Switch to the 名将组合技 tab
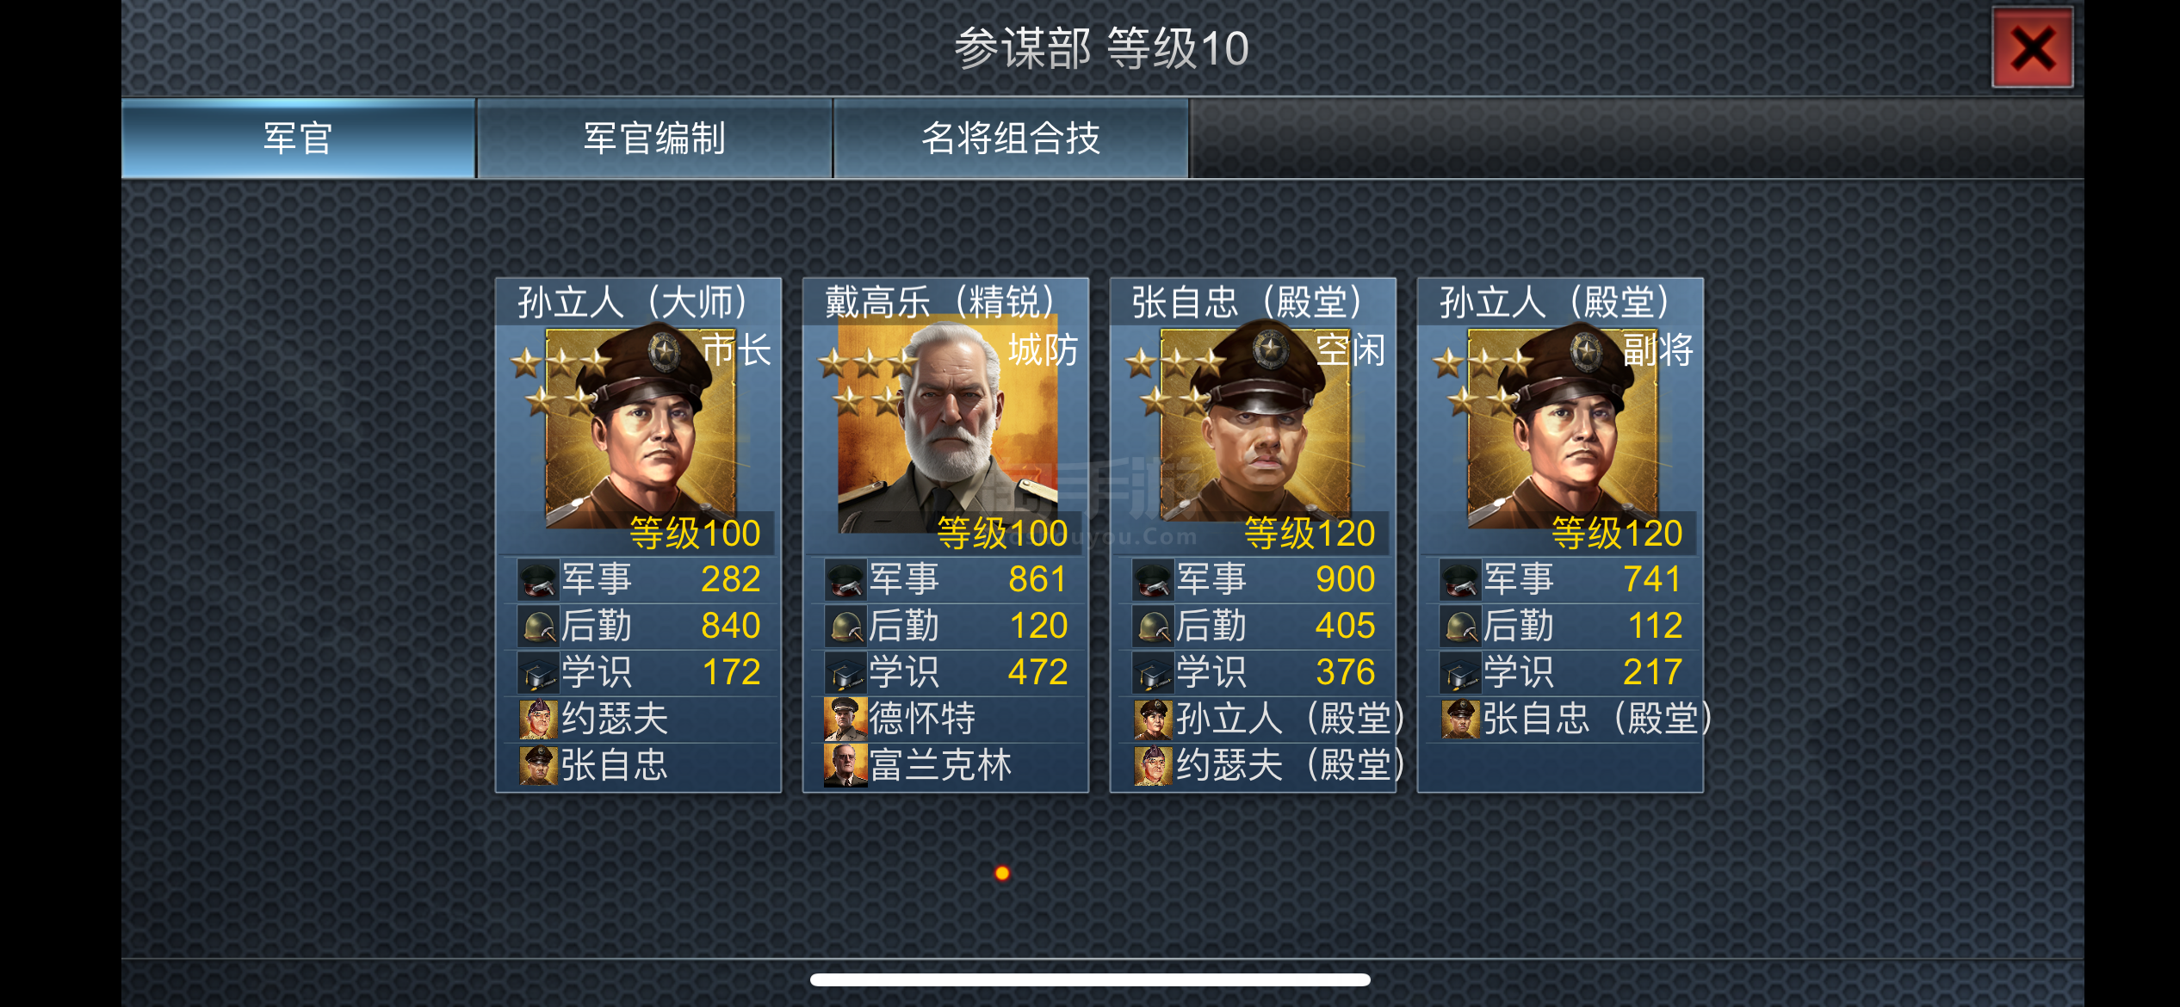The height and width of the screenshot is (1007, 2180). [1011, 138]
